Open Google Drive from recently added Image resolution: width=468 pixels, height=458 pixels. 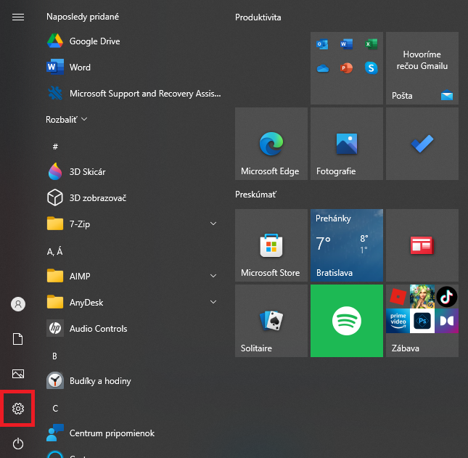133,41
